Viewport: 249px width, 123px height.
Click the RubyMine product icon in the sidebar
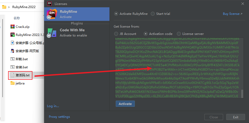[52, 14]
